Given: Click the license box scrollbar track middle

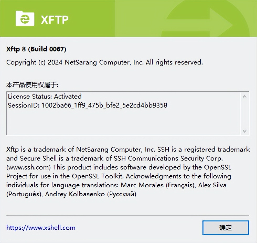Looking at the screenshot, I should (244, 114).
